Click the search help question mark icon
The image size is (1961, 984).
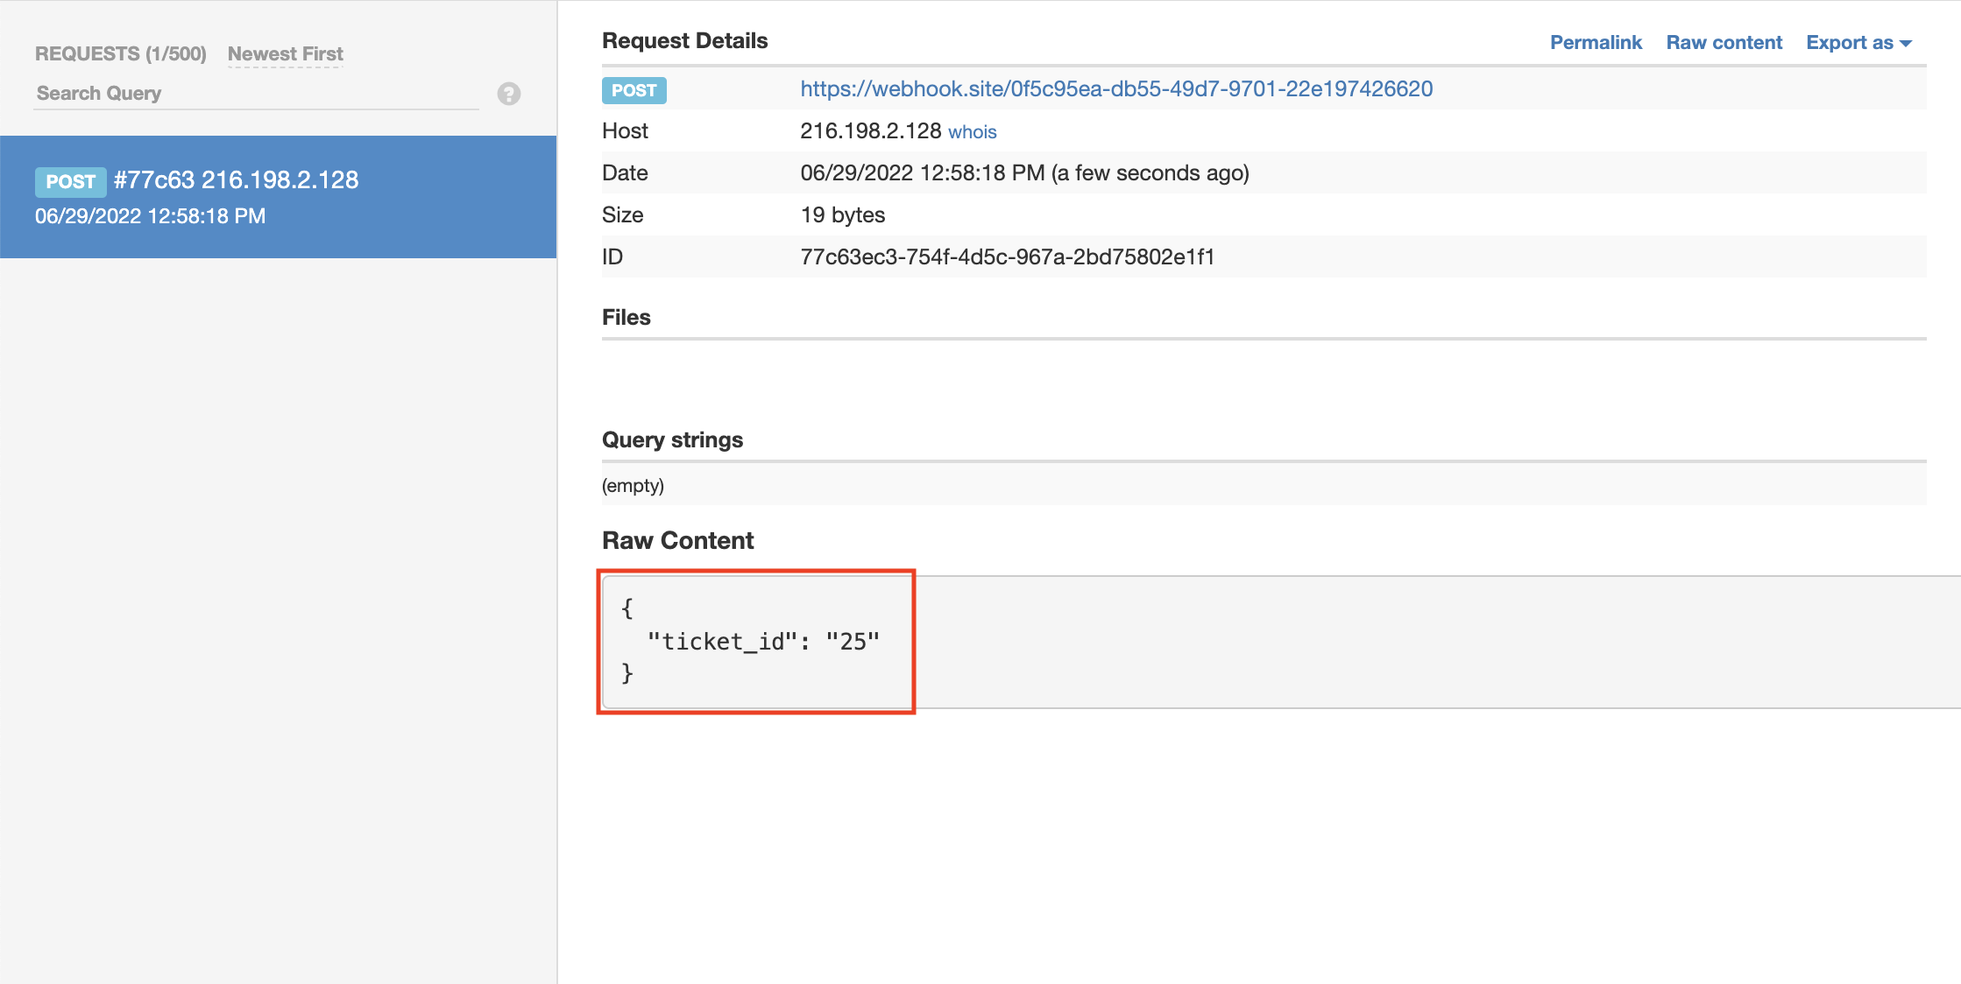coord(509,94)
